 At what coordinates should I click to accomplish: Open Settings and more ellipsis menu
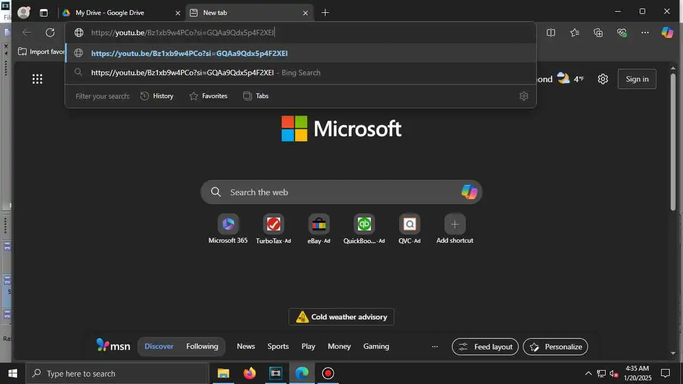[645, 33]
